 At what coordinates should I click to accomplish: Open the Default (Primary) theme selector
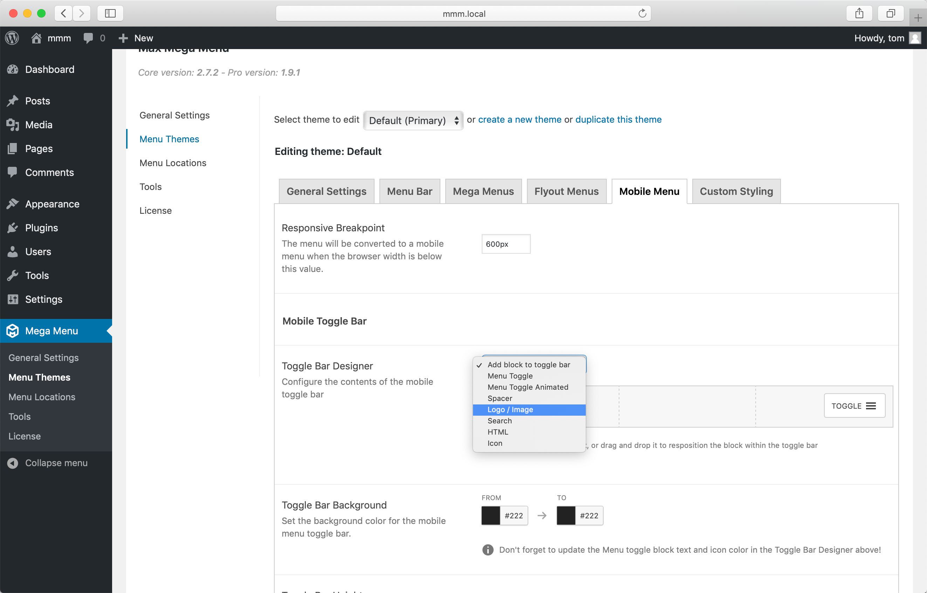[413, 121]
